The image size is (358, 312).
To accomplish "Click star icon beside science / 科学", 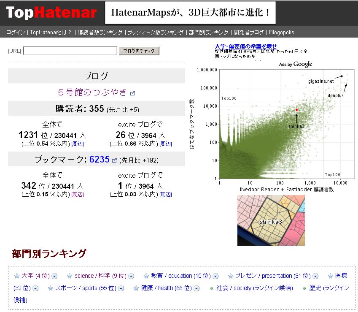I will pyautogui.click(x=70, y=276).
